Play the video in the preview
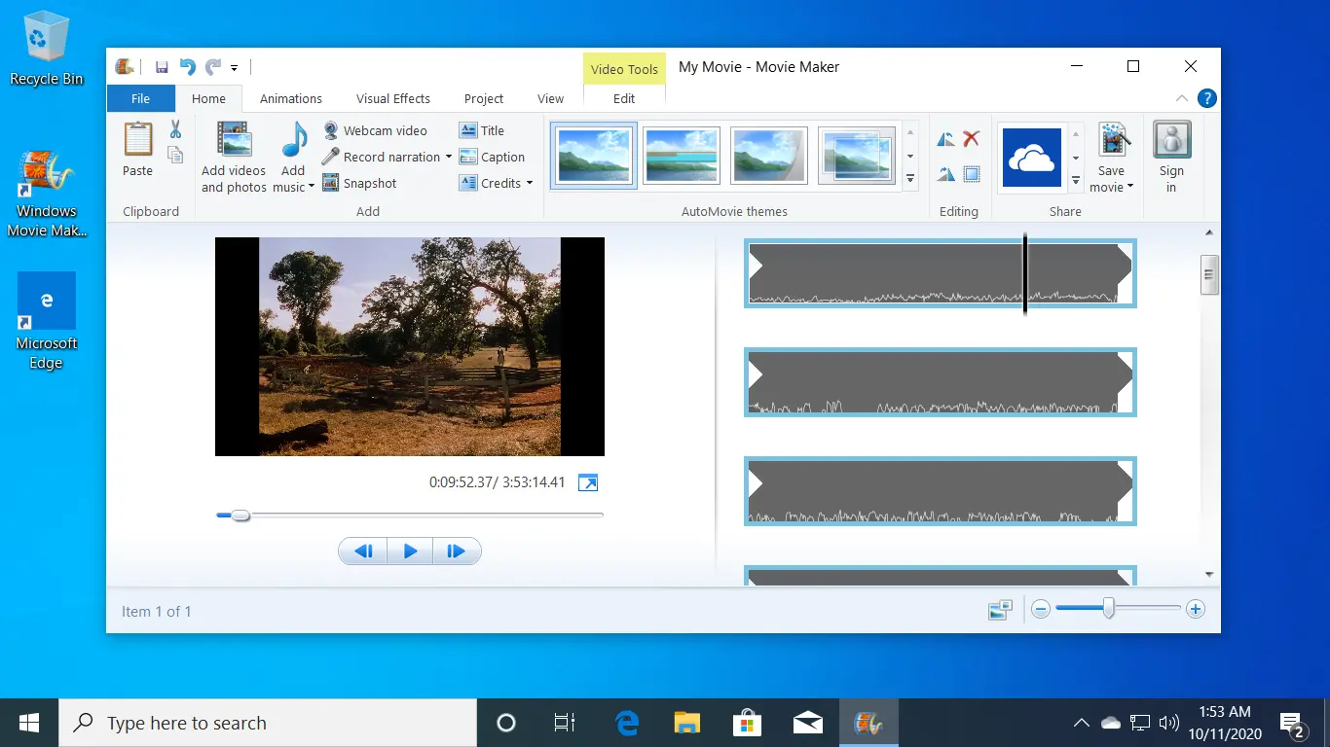This screenshot has height=747, width=1330. click(409, 551)
